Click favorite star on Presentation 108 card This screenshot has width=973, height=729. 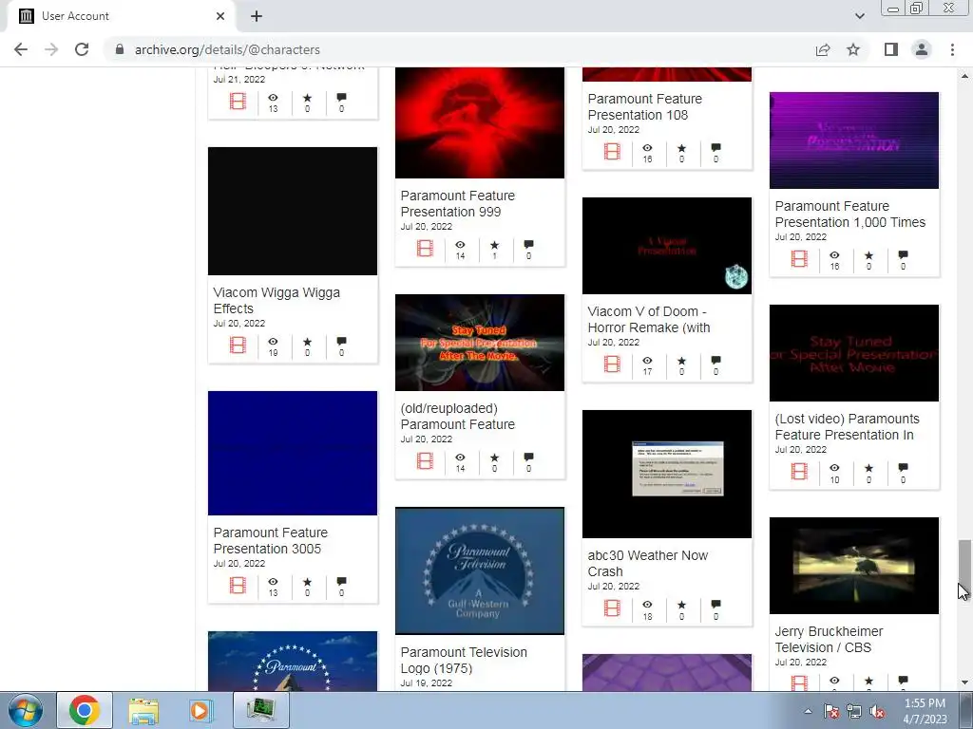click(x=681, y=148)
